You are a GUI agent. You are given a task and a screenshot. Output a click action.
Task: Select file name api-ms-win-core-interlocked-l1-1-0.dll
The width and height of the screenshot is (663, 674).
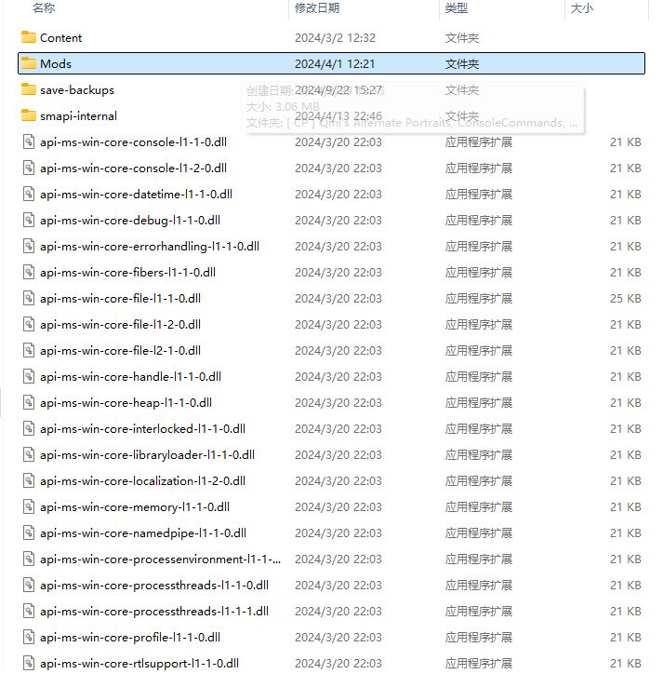(x=142, y=429)
